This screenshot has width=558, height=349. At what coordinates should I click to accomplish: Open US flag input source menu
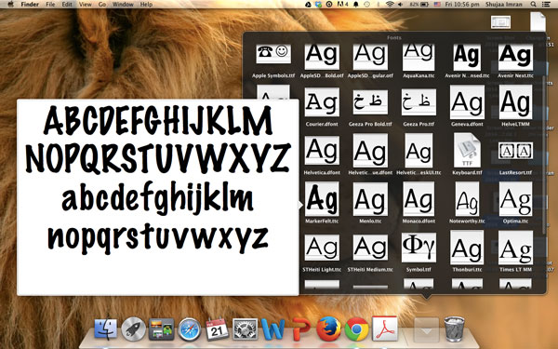[x=437, y=5]
